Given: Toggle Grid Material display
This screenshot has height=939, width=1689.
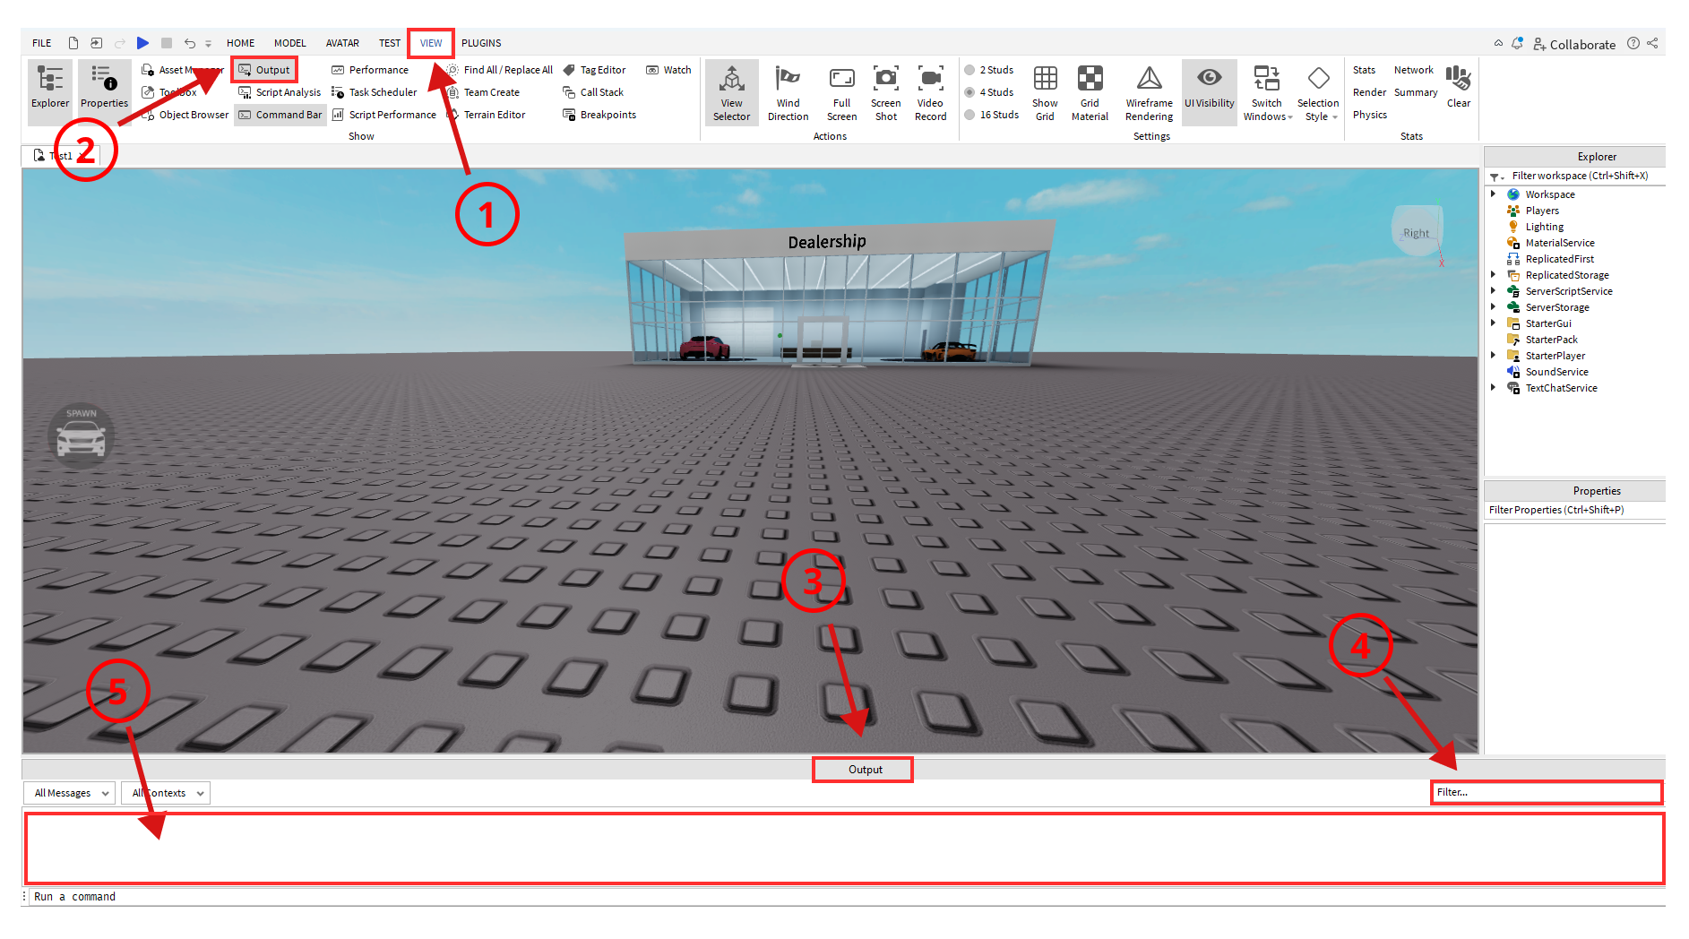Looking at the screenshot, I should click(1090, 92).
